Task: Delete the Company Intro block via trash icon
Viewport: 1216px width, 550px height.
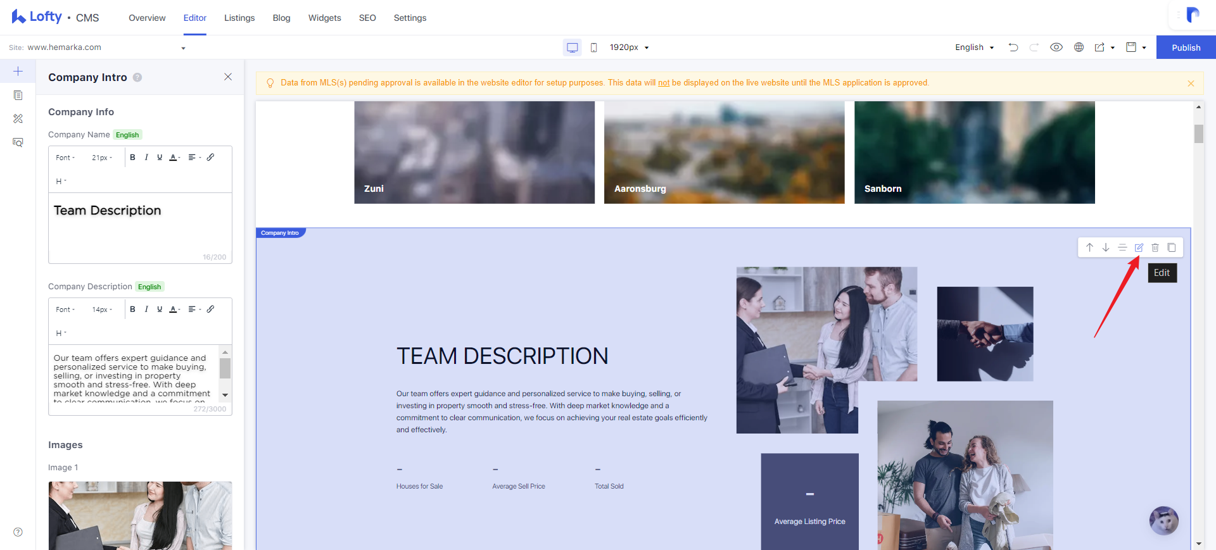Action: [x=1155, y=247]
